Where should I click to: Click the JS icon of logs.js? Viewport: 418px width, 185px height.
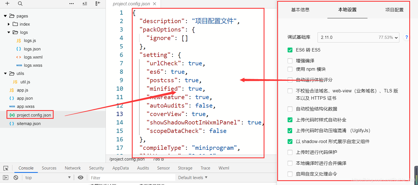19,41
